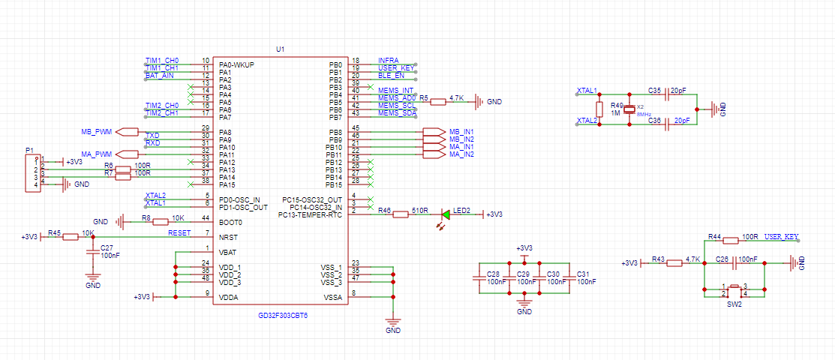Select +3V3 power symbol at VDDA

[155, 297]
